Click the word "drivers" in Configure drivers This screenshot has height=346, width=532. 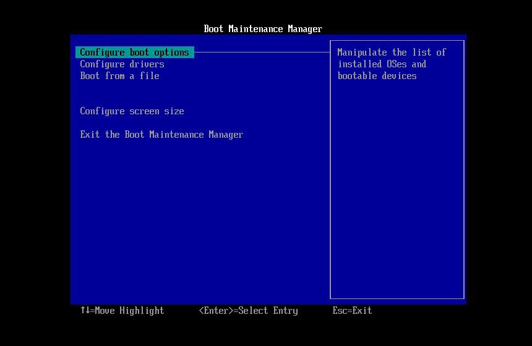pos(147,64)
